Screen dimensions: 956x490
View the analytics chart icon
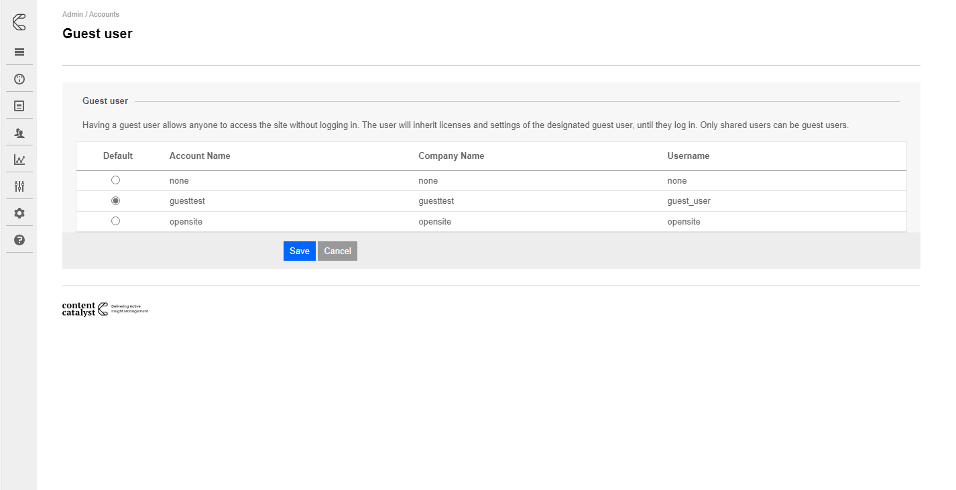(19, 159)
